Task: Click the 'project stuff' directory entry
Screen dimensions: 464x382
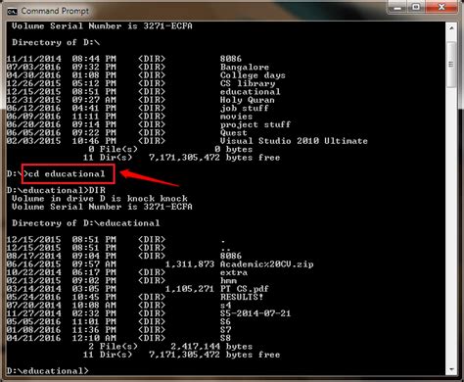Action: click(x=255, y=124)
